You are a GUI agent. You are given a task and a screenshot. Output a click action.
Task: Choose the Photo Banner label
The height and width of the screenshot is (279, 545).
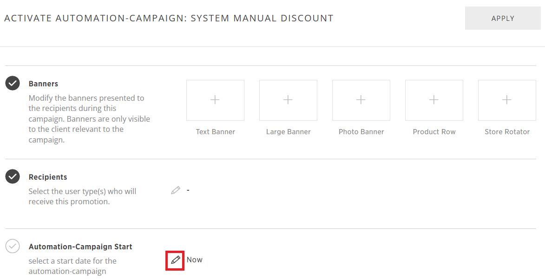[361, 132]
